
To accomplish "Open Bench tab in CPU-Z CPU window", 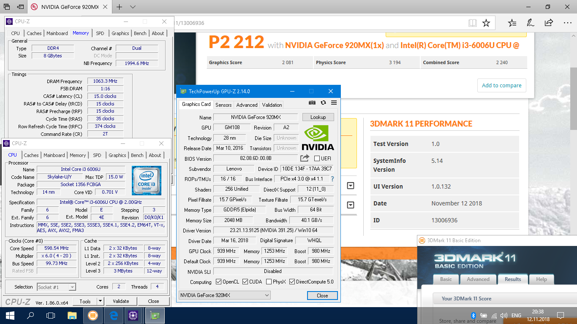I will (137, 155).
